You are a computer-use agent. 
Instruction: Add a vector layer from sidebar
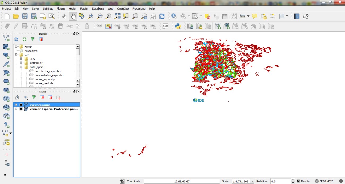point(6,38)
